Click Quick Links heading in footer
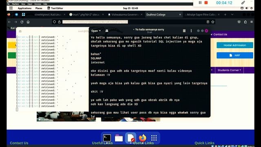Viewport: 261px width, 147px height. click(204, 143)
